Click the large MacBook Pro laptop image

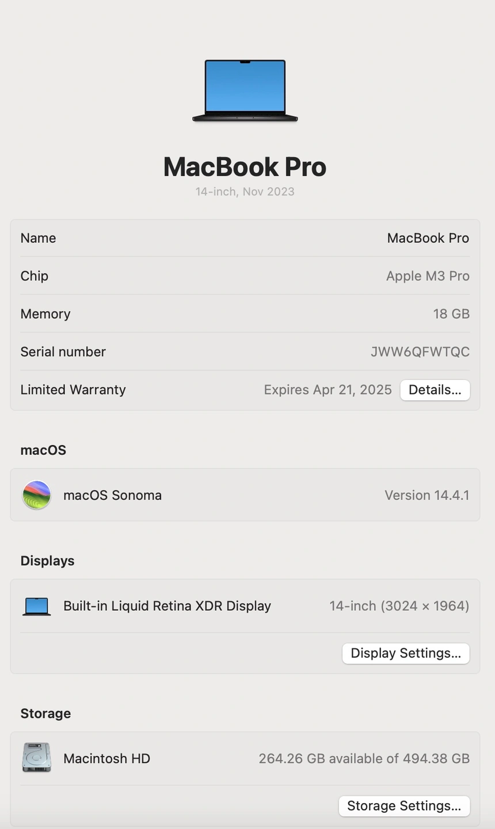tap(245, 90)
